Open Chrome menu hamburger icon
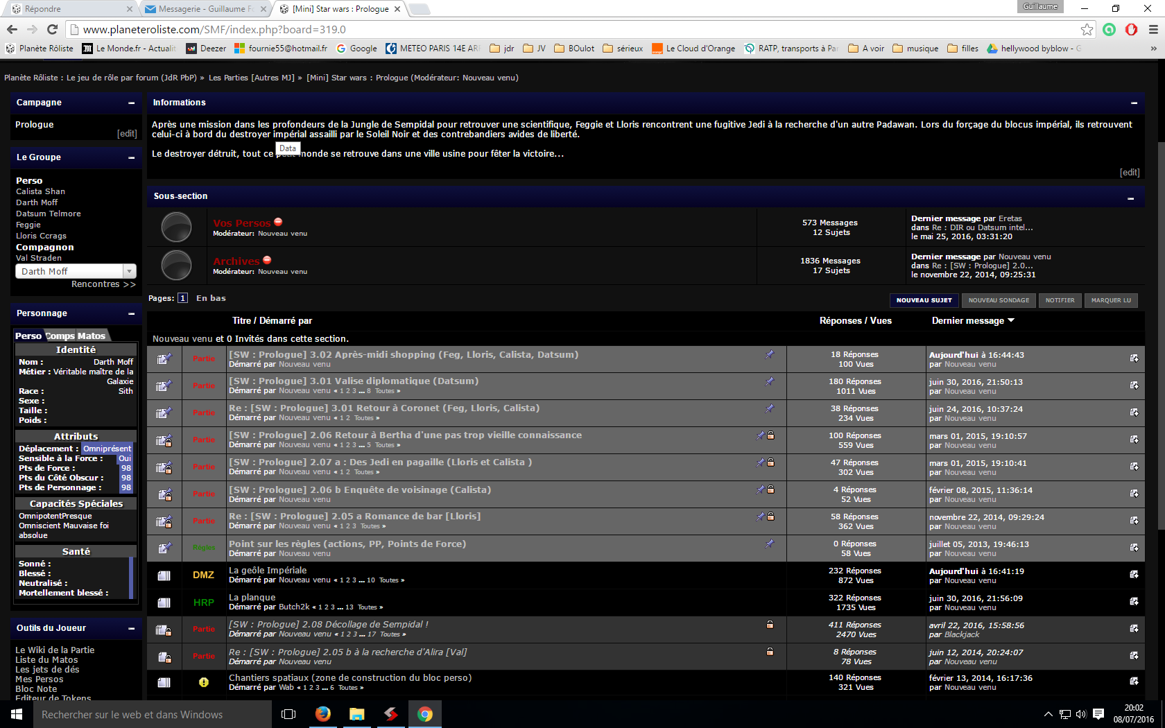 [1153, 29]
